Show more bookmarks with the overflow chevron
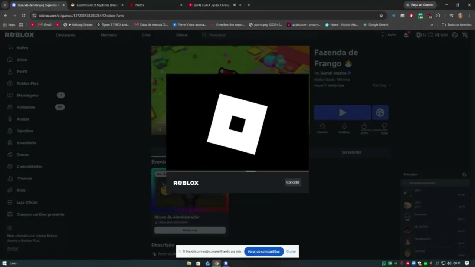This screenshot has width=475, height=267. coord(432,25)
